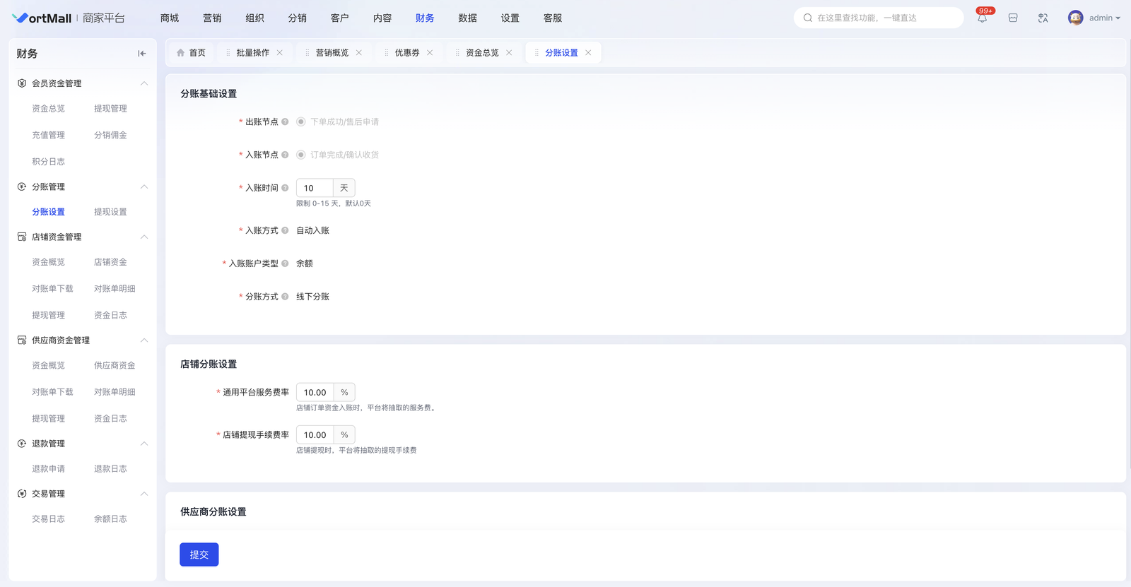The image size is (1131, 587).
Task: Open the admin account dropdown
Action: coord(1104,18)
